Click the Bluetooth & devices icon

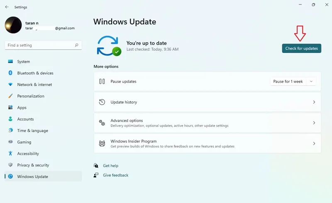pyautogui.click(x=10, y=73)
